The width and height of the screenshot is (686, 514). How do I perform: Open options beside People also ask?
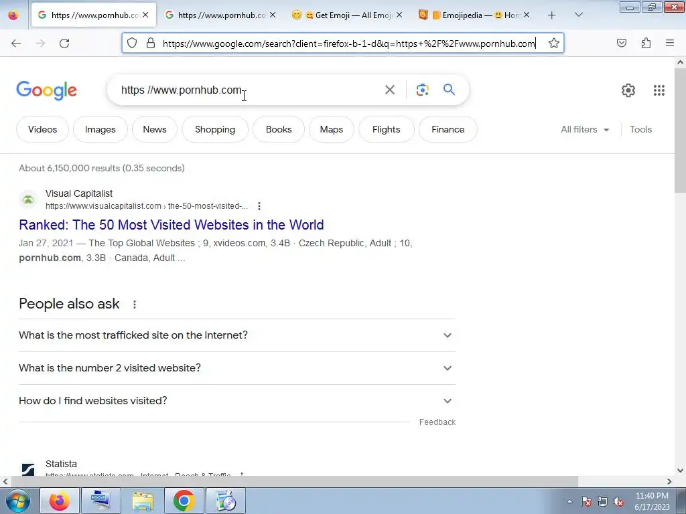click(134, 305)
